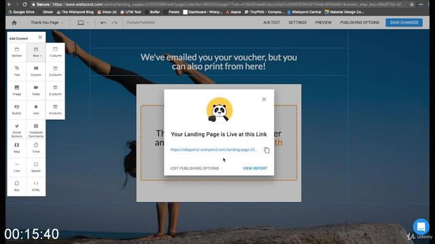Reload the browser page
Image resolution: width=435 pixels, height=244 pixels.
click(x=24, y=5)
